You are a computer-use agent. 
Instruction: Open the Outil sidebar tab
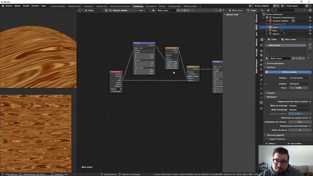point(256,27)
